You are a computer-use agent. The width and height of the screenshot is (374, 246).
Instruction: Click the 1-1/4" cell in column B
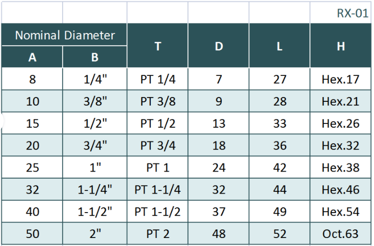point(95,190)
